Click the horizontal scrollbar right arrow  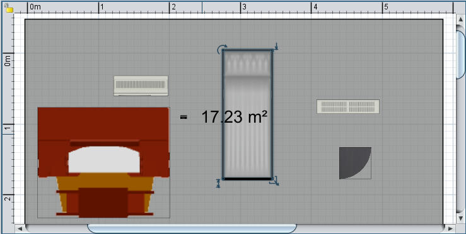pyautogui.click(x=450, y=229)
